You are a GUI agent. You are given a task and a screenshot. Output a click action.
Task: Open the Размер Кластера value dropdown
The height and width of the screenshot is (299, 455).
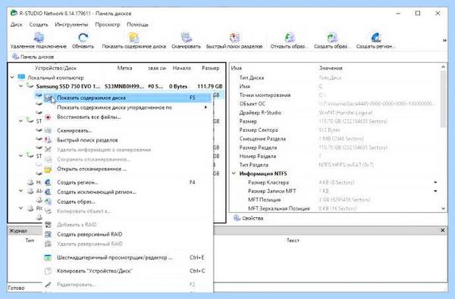point(435,182)
